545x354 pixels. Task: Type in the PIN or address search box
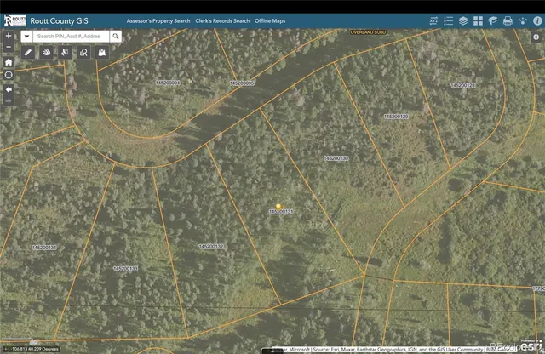tap(72, 37)
